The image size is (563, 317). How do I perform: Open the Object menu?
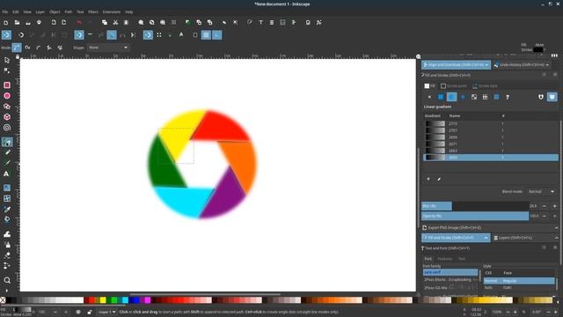coord(55,11)
